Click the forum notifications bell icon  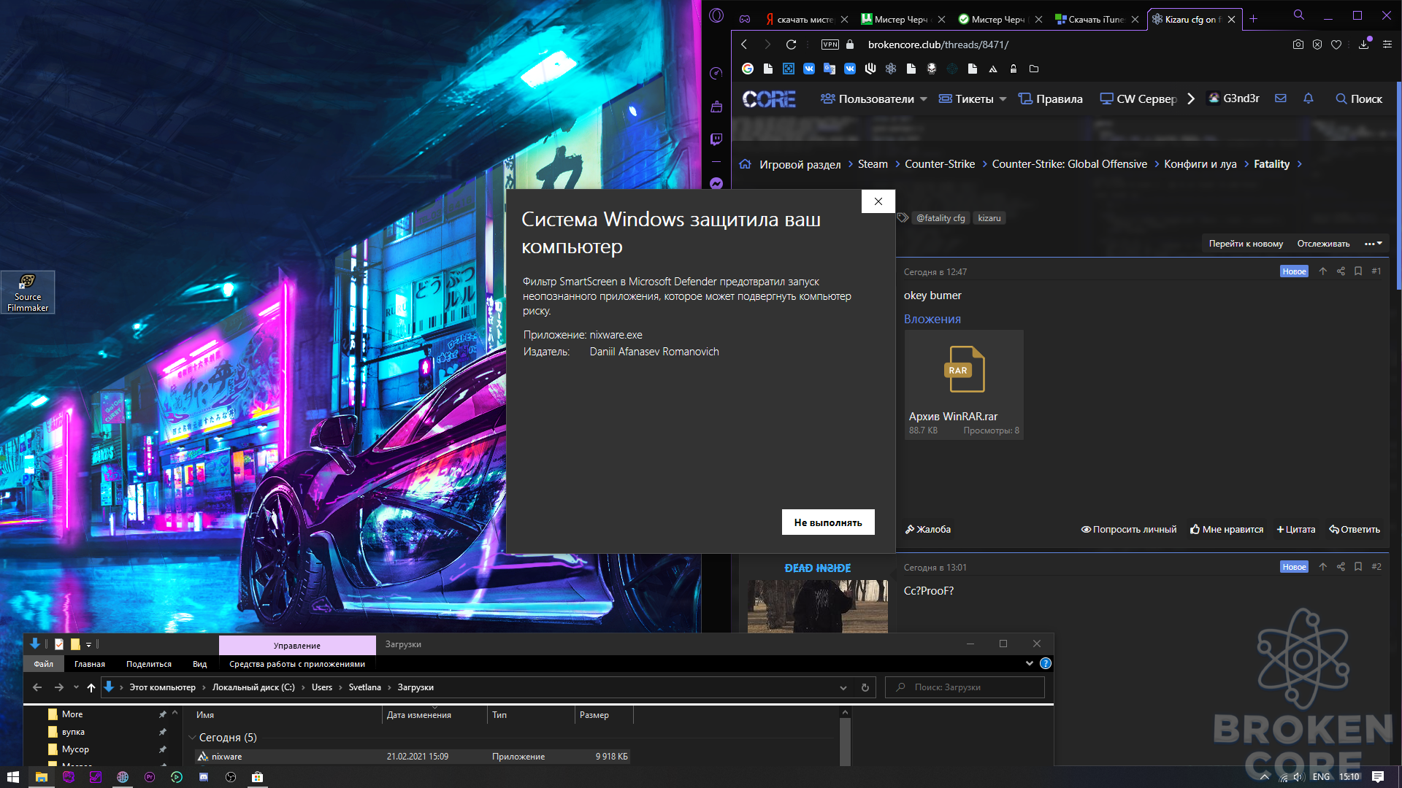(x=1309, y=98)
